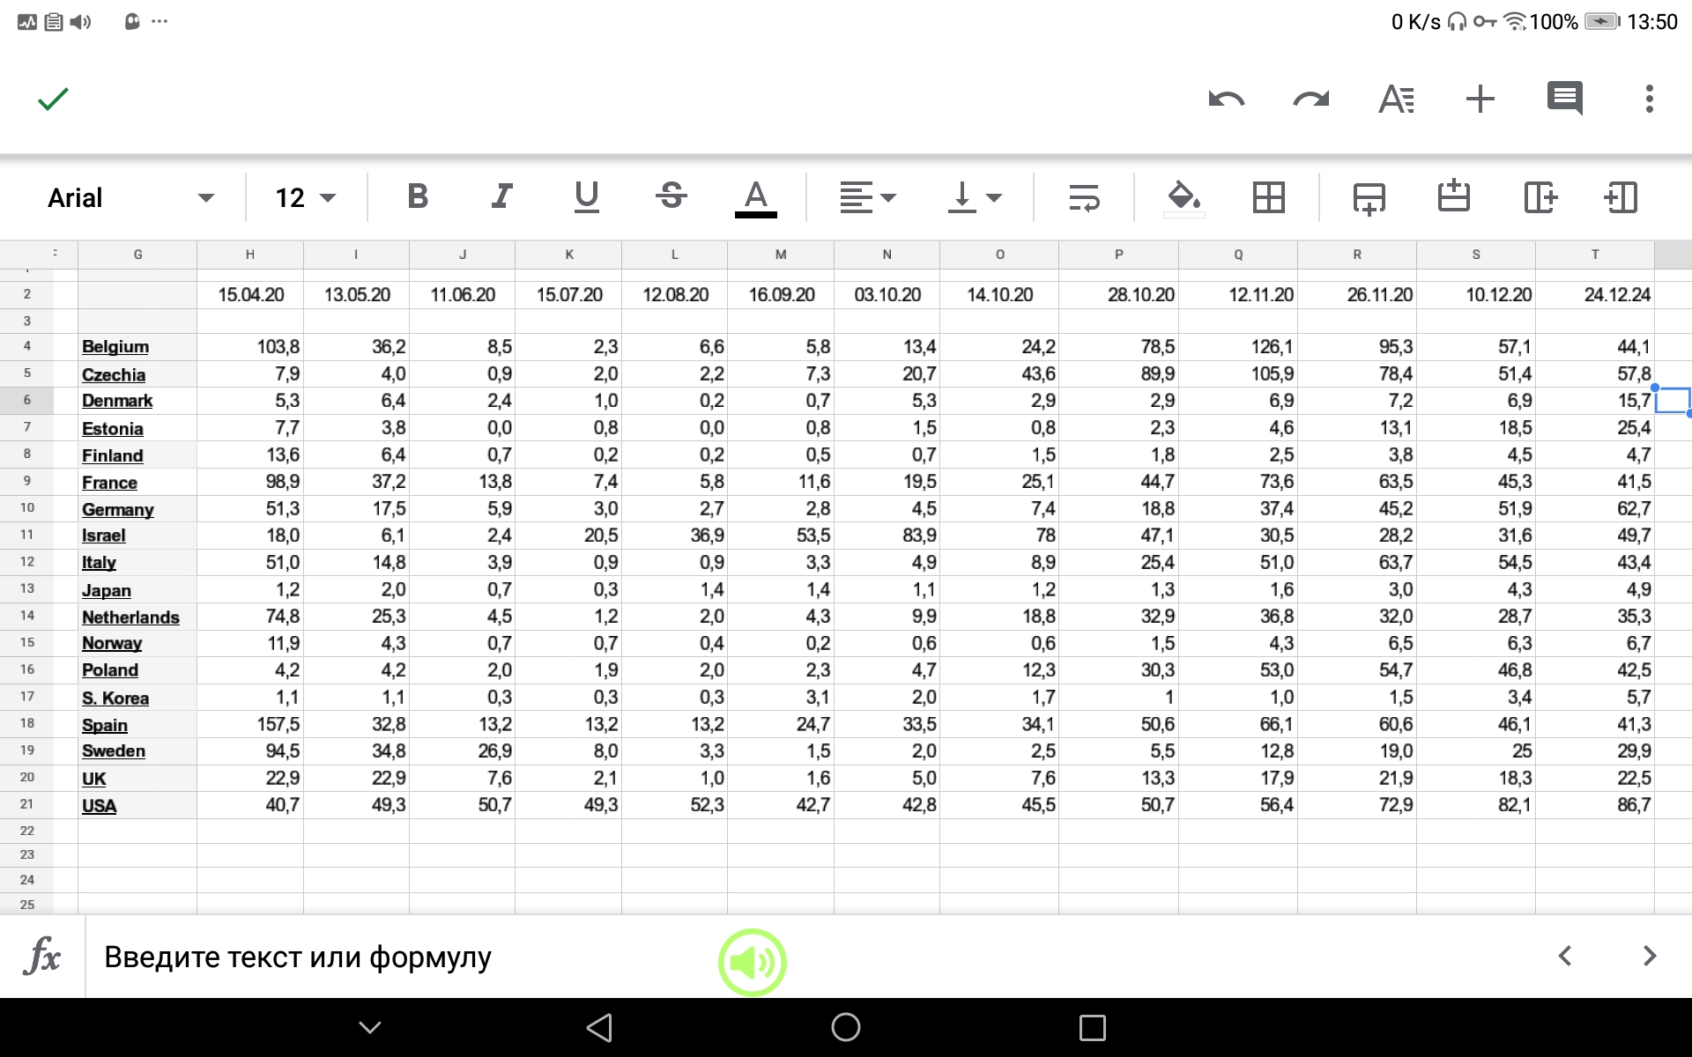Viewport: 1692px width, 1057px height.
Task: Open the comments icon
Action: [1565, 99]
